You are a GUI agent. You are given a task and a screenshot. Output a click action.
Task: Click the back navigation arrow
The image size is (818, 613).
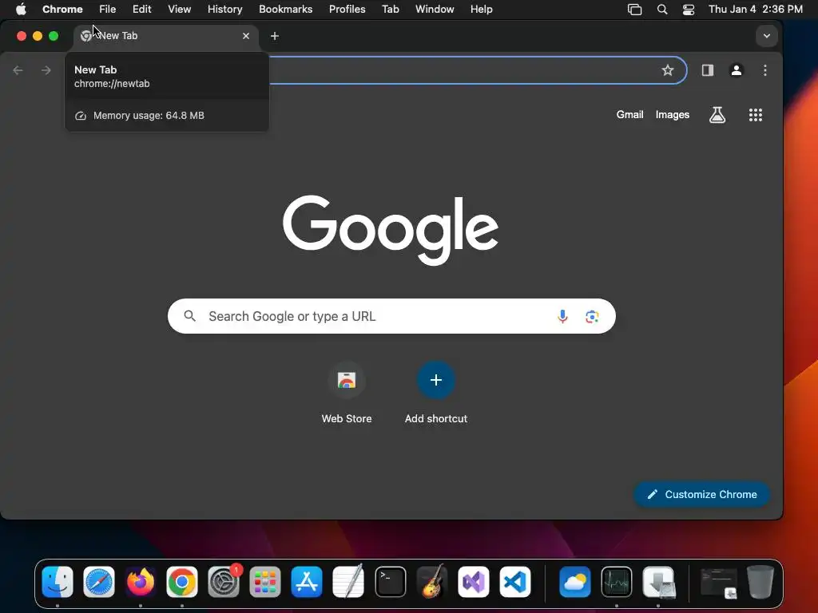pos(18,70)
